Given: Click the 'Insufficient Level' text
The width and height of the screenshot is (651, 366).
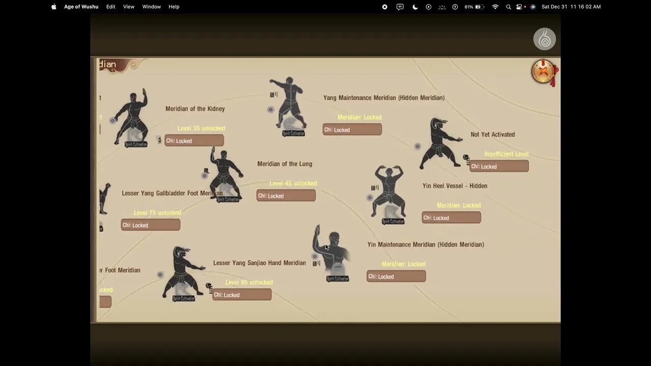Looking at the screenshot, I should click(x=507, y=154).
